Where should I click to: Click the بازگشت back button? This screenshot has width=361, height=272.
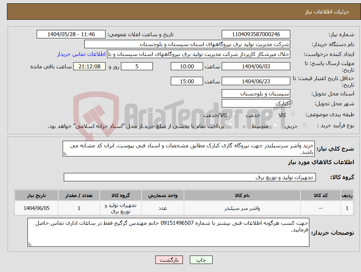pyautogui.click(x=169, y=260)
